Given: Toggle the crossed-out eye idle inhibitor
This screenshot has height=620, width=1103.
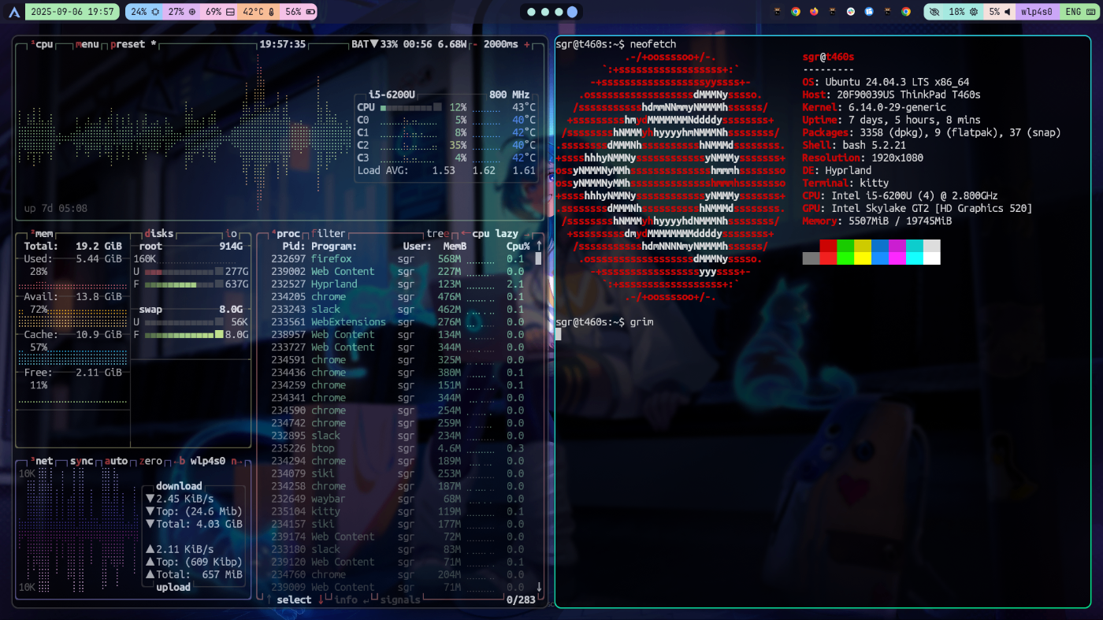Looking at the screenshot, I should click(934, 12).
